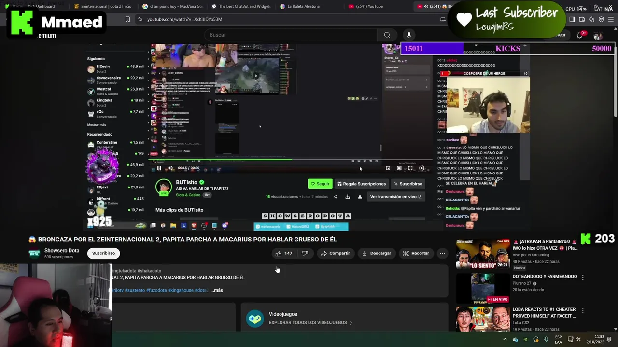Click the 'Compartir' share button
The height and width of the screenshot is (347, 618).
335,253
